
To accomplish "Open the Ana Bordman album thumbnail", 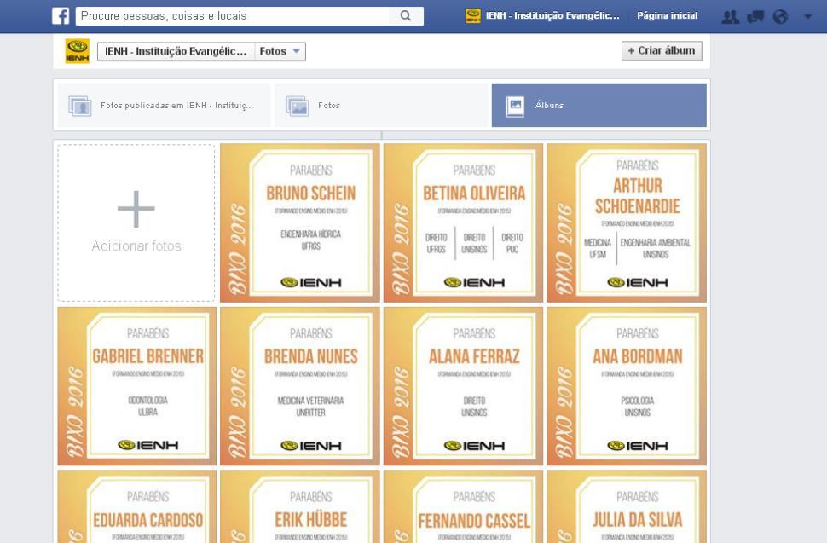I will (x=627, y=386).
